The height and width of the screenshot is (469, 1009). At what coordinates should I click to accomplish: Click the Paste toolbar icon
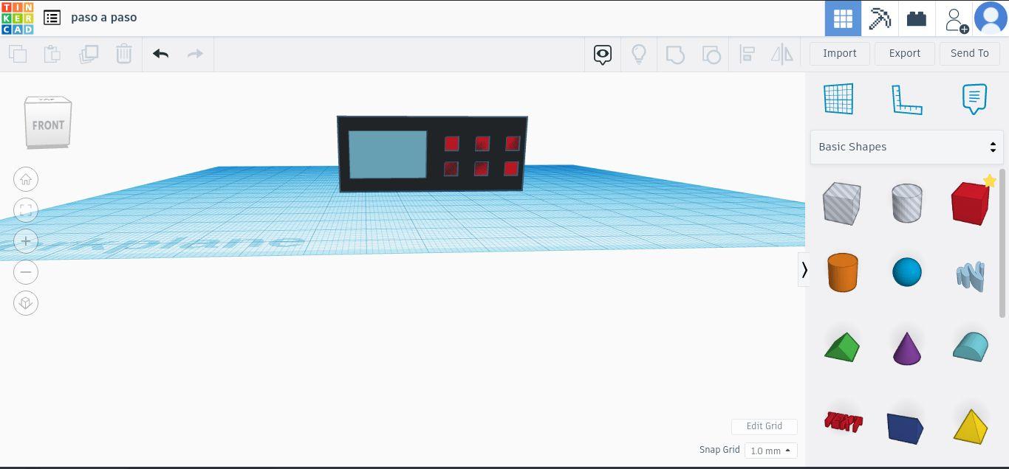52,54
